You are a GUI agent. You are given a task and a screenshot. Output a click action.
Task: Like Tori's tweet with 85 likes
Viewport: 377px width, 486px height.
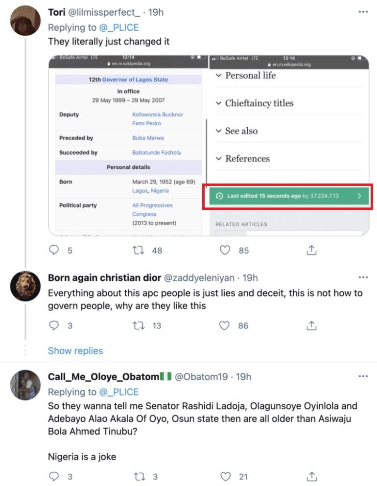tap(225, 251)
